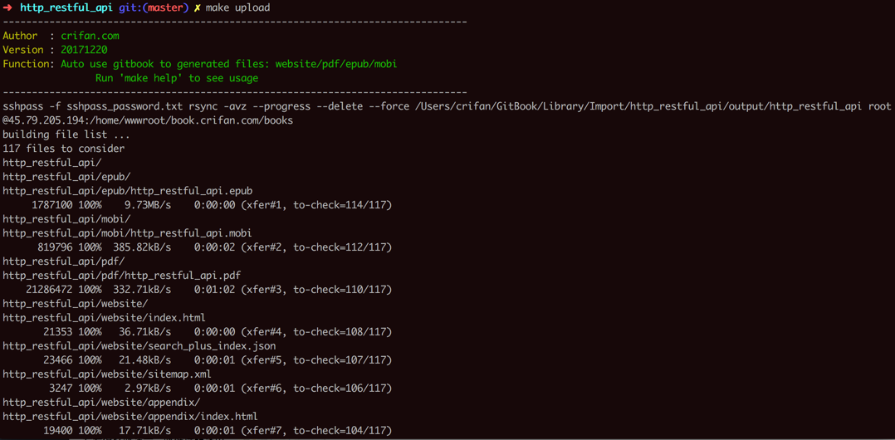This screenshot has width=895, height=440.
Task: Click the website/index.html file path
Action: pyautogui.click(x=104, y=318)
